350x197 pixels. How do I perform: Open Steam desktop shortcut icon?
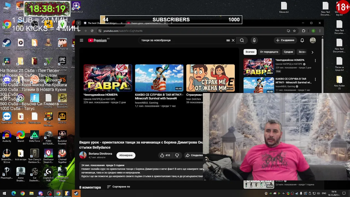(x=7, y=44)
